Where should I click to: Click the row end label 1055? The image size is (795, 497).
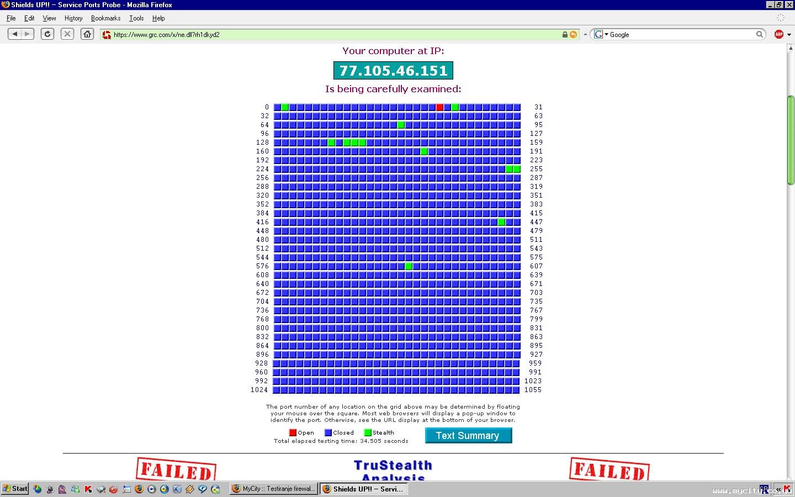533,390
